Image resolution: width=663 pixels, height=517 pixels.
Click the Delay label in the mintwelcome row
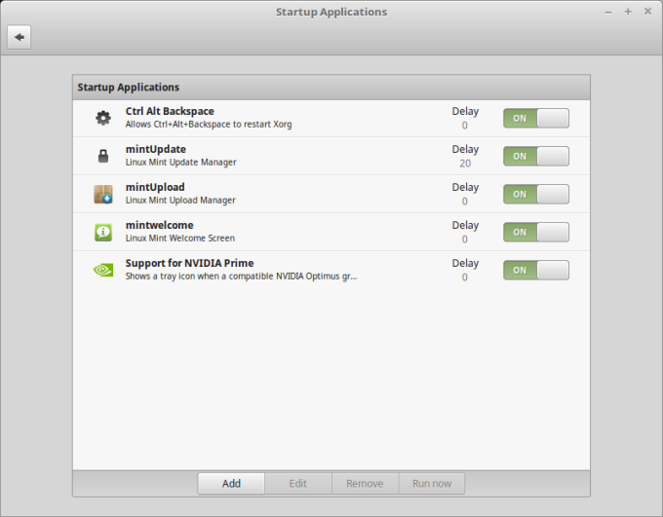465,226
